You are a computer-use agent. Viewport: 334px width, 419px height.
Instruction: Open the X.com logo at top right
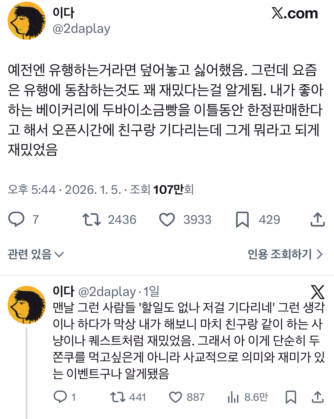click(295, 13)
